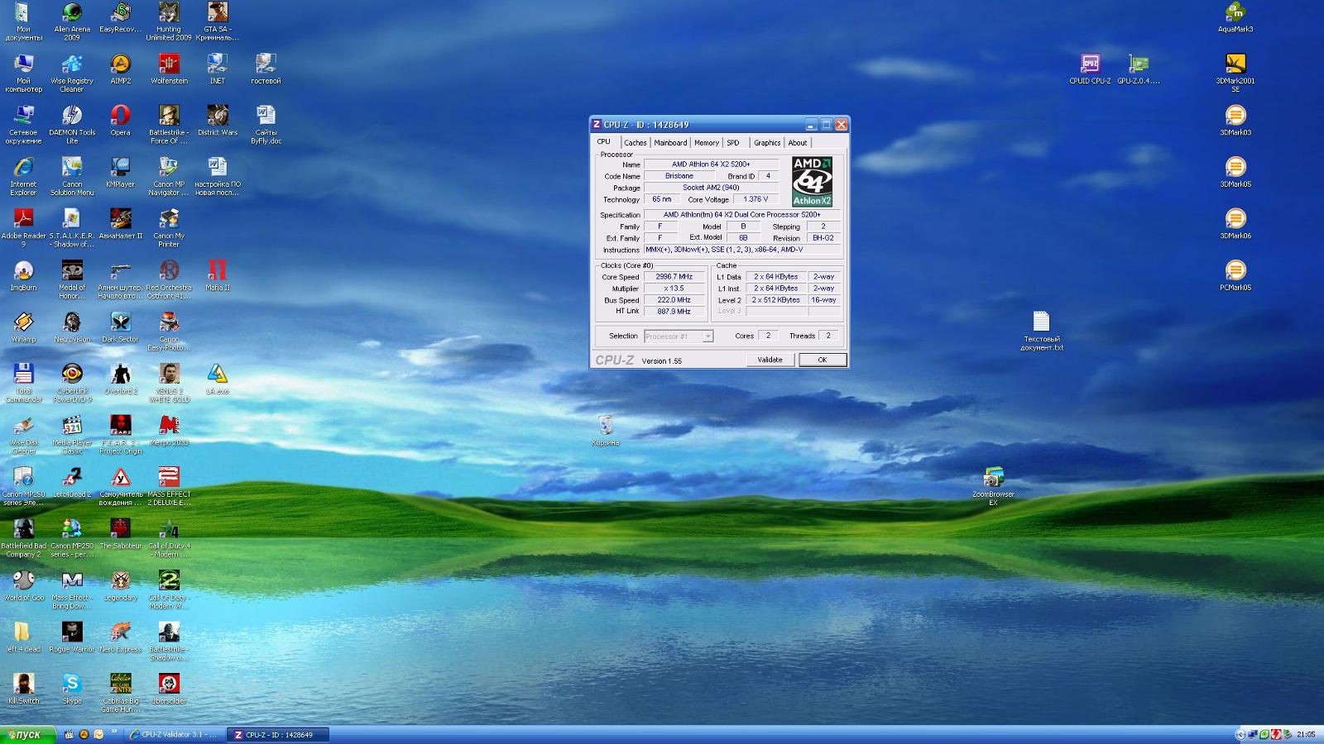1324x744 pixels.
Task: Select the 3DMark03 desktop icon
Action: [1235, 122]
